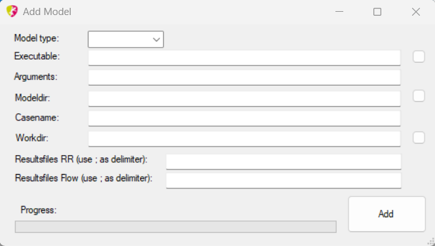Image resolution: width=435 pixels, height=246 pixels.
Task: Tick the checkbox next to Modeldir
Action: pyautogui.click(x=419, y=96)
